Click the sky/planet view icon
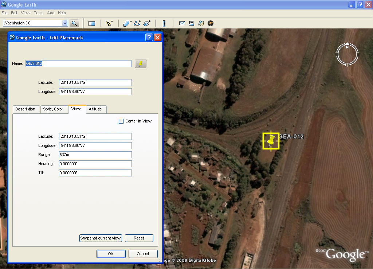This screenshot has height=269, width=373. (x=211, y=23)
